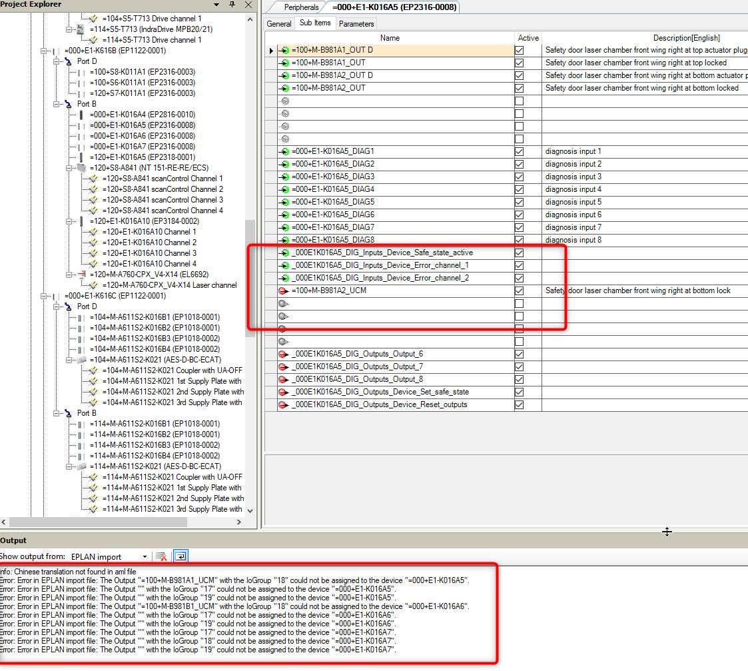Click the EL6692 icon for =120+M-A760-CPX_V4-X14

[x=81, y=275]
